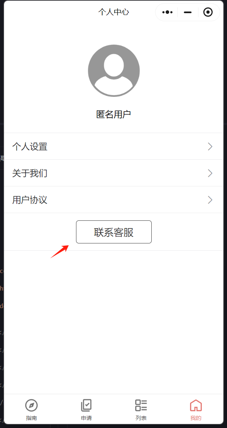Open the three-dot more options menu
227x428 pixels.
click(x=167, y=12)
